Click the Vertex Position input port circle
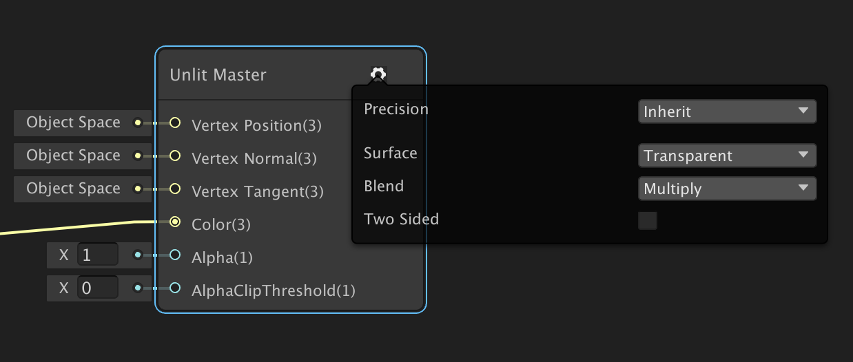 click(x=175, y=123)
